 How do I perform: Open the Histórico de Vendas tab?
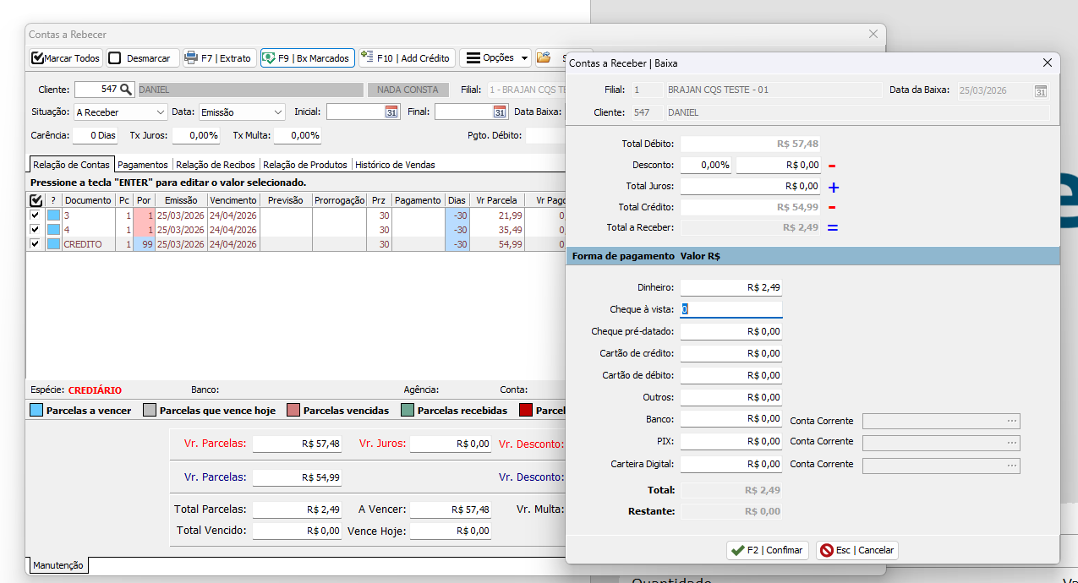(395, 165)
